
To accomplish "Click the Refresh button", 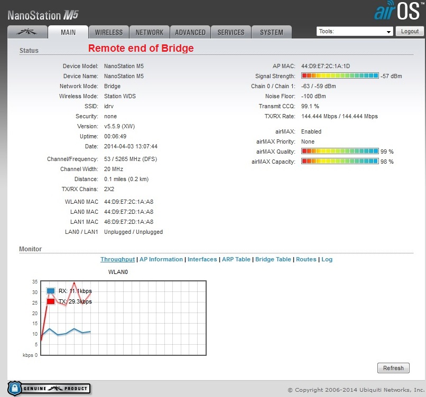I will click(x=393, y=368).
